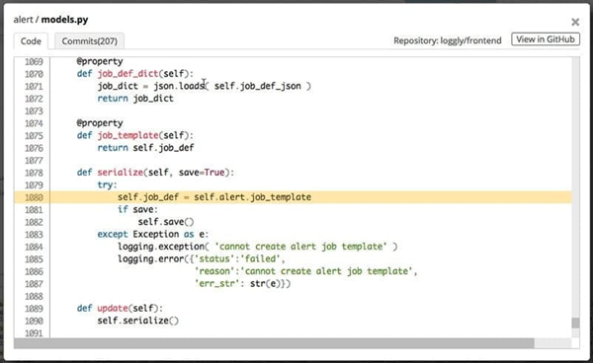Click the first @property decorator on line 1069
This screenshot has height=363, width=593.
(100, 61)
